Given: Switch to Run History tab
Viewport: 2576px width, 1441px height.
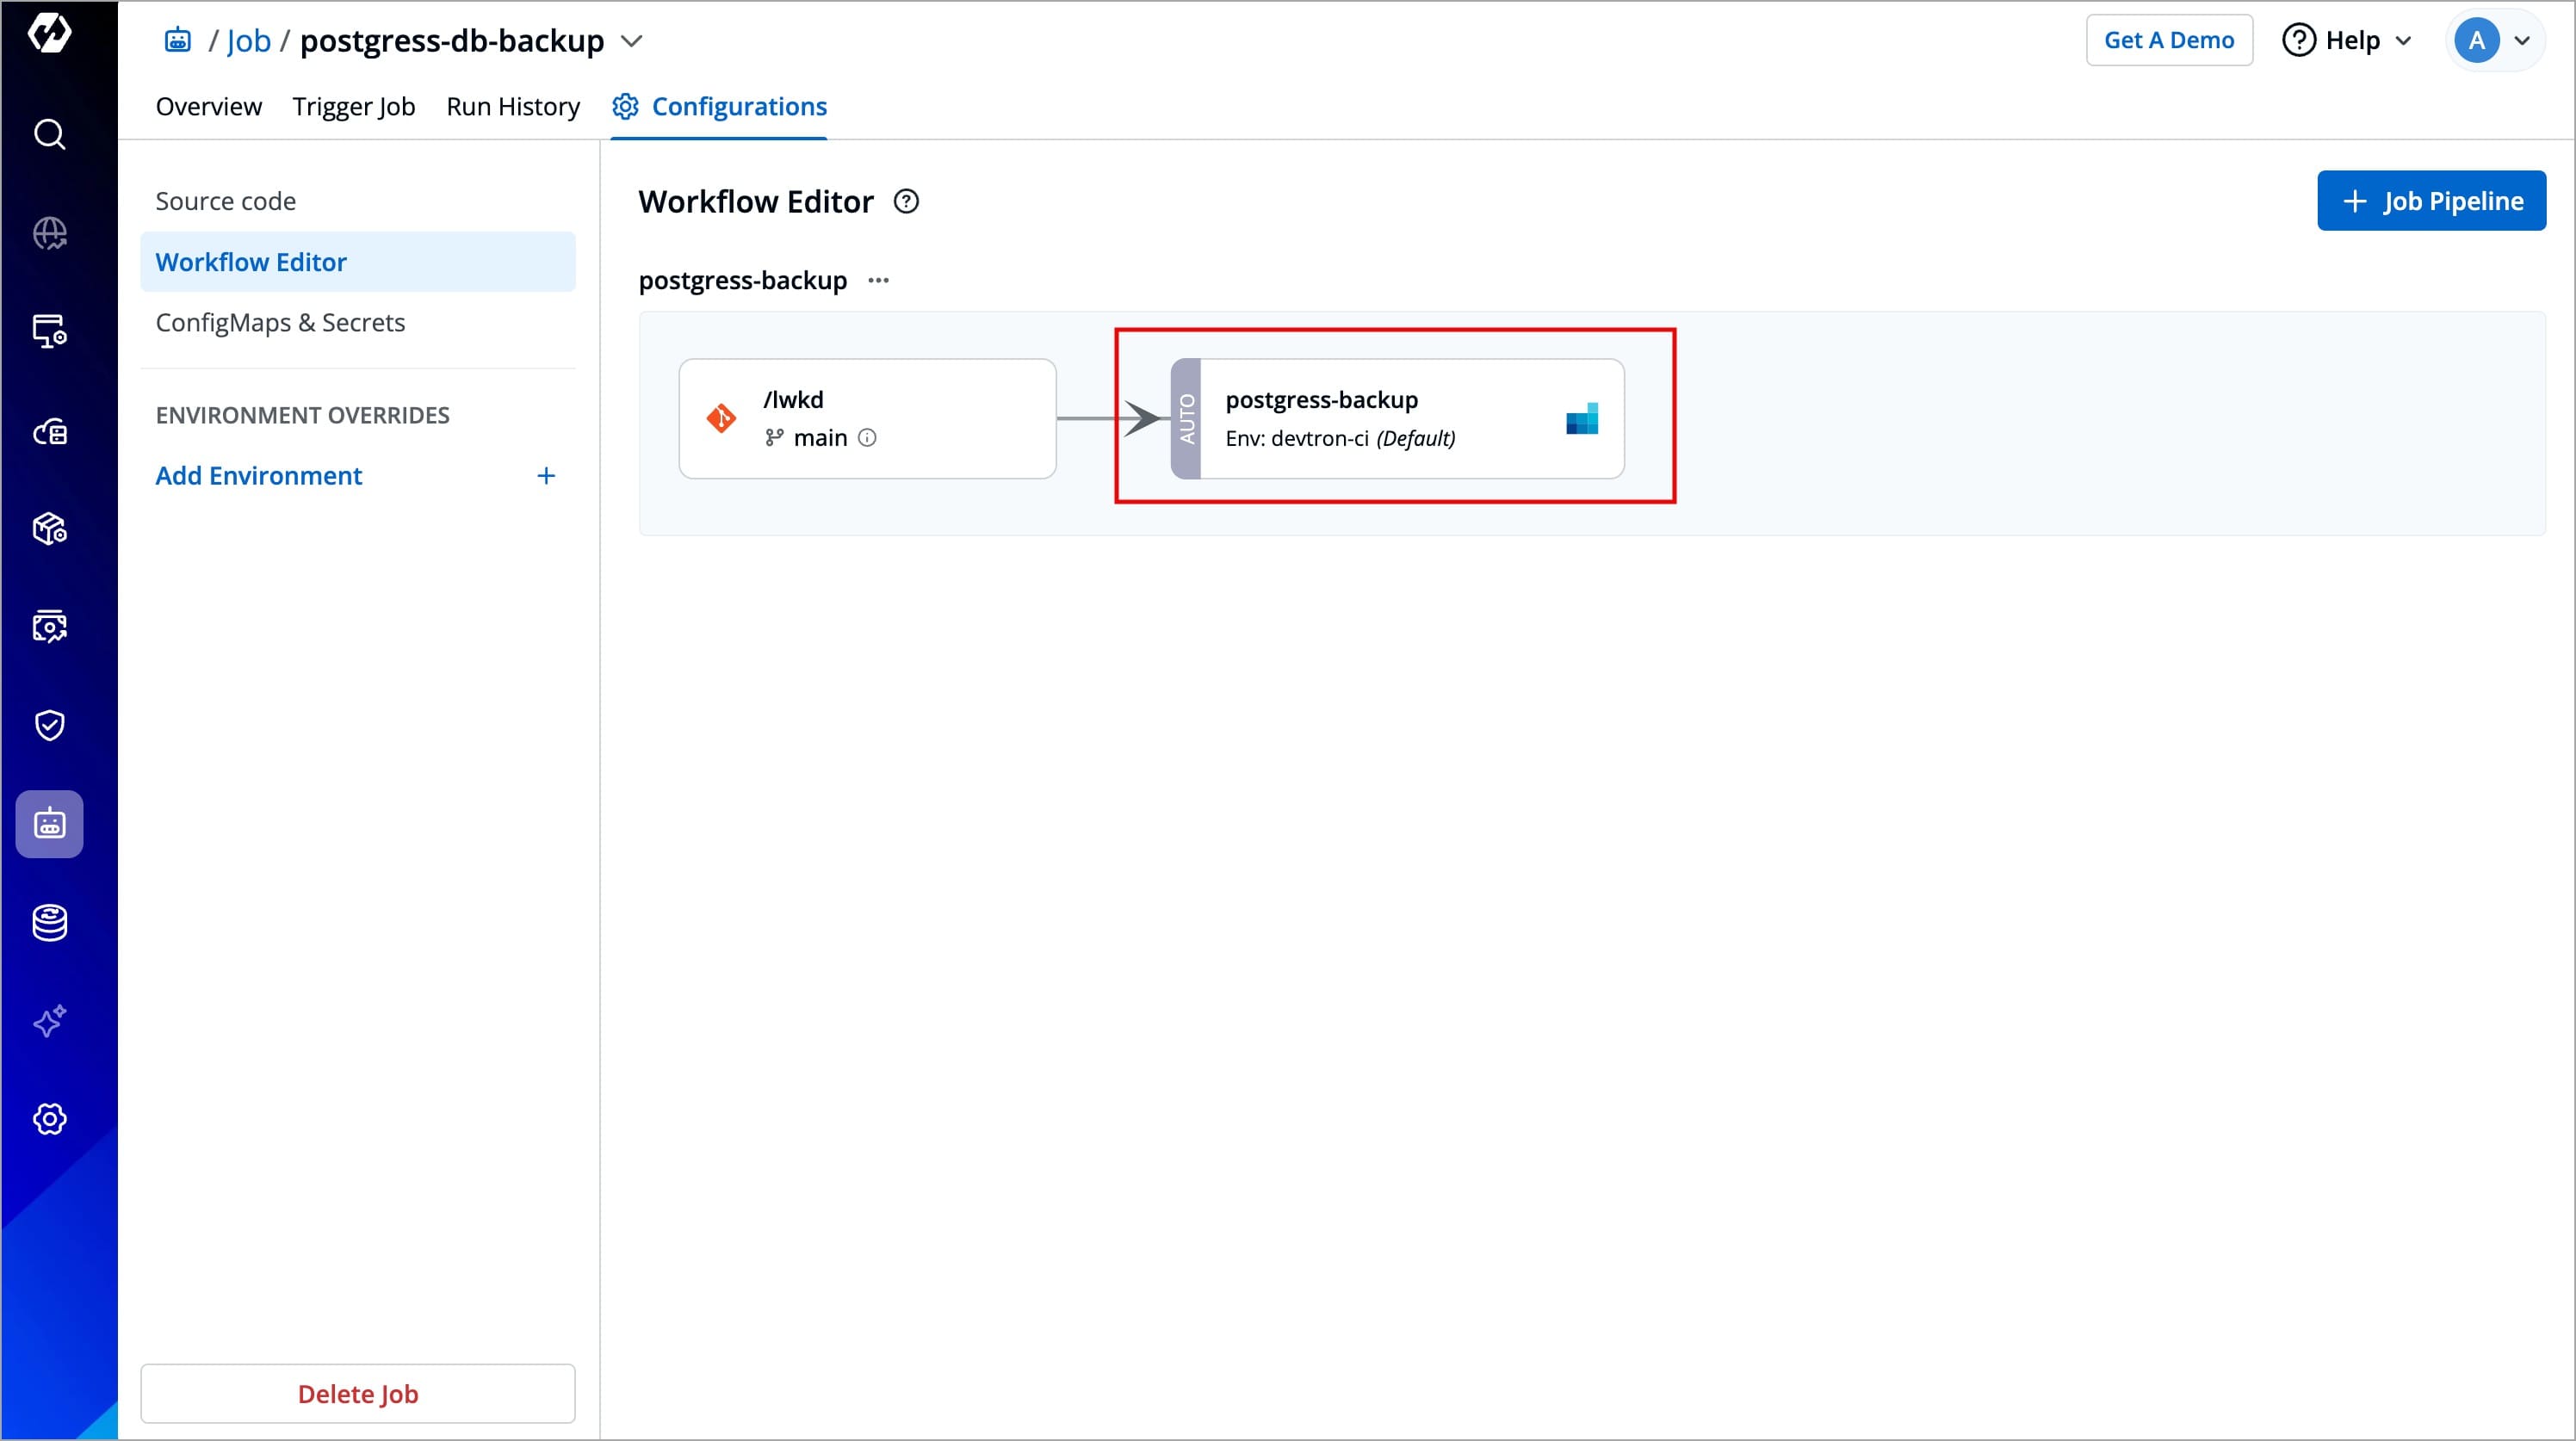Looking at the screenshot, I should [513, 107].
